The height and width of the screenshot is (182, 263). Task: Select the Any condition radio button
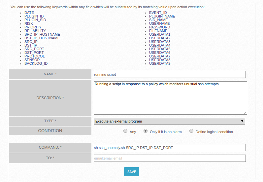[125, 131]
